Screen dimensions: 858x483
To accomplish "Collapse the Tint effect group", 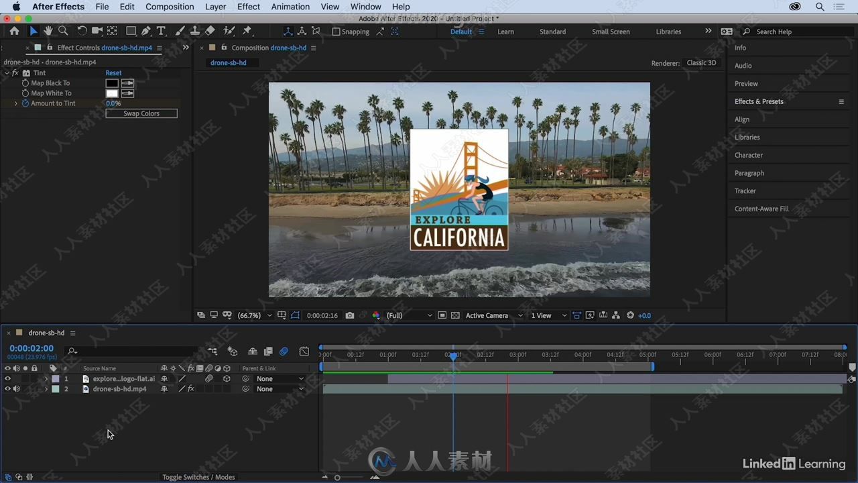I will (7, 73).
